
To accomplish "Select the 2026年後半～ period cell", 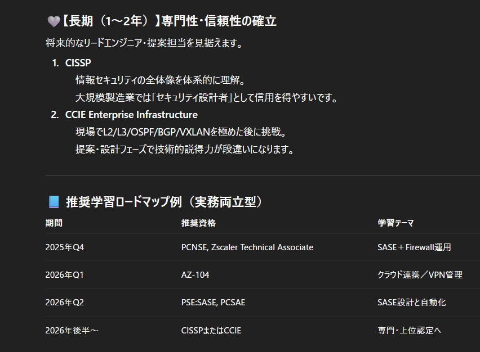I will click(72, 330).
